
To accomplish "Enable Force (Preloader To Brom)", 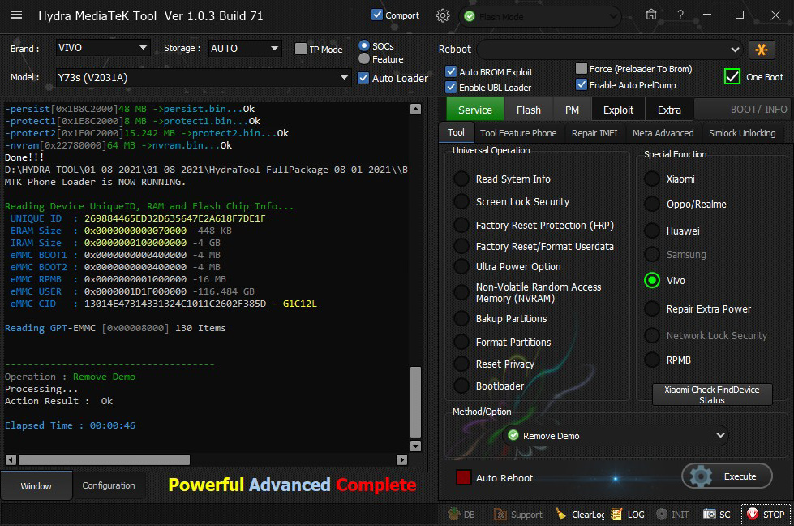I will tap(582, 68).
